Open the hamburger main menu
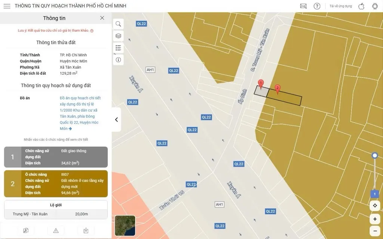The width and height of the screenshot is (383, 239). click(x=7, y=6)
